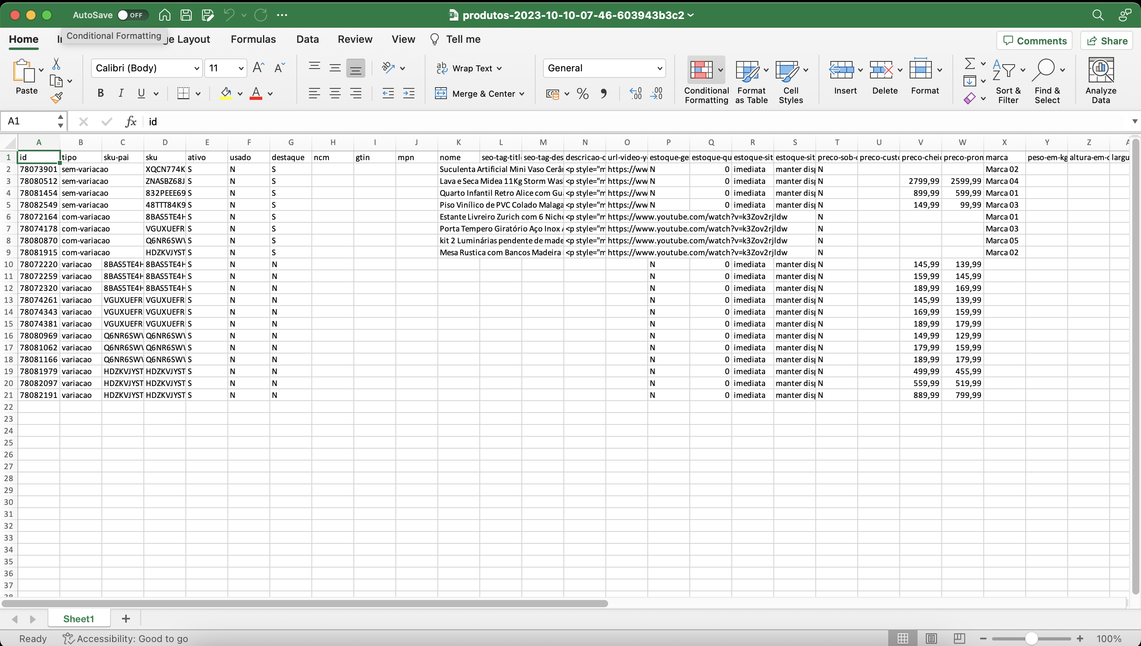This screenshot has height=646, width=1141.
Task: Switch to the Data tab
Action: tap(307, 39)
